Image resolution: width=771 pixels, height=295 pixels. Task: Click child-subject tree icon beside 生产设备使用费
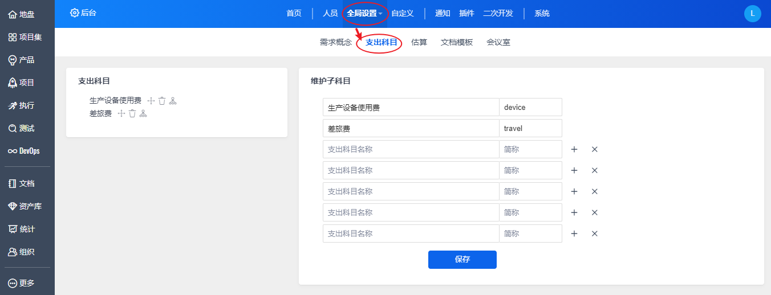(x=173, y=101)
